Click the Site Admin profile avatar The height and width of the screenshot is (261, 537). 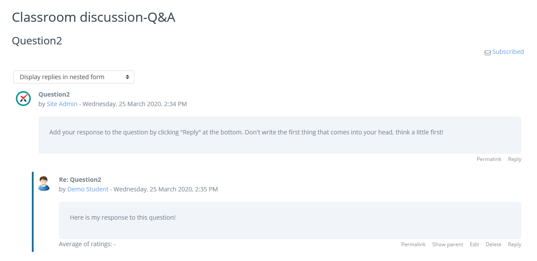[23, 99]
